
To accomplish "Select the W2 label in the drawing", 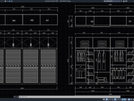I will pyautogui.click(x=32, y=20).
